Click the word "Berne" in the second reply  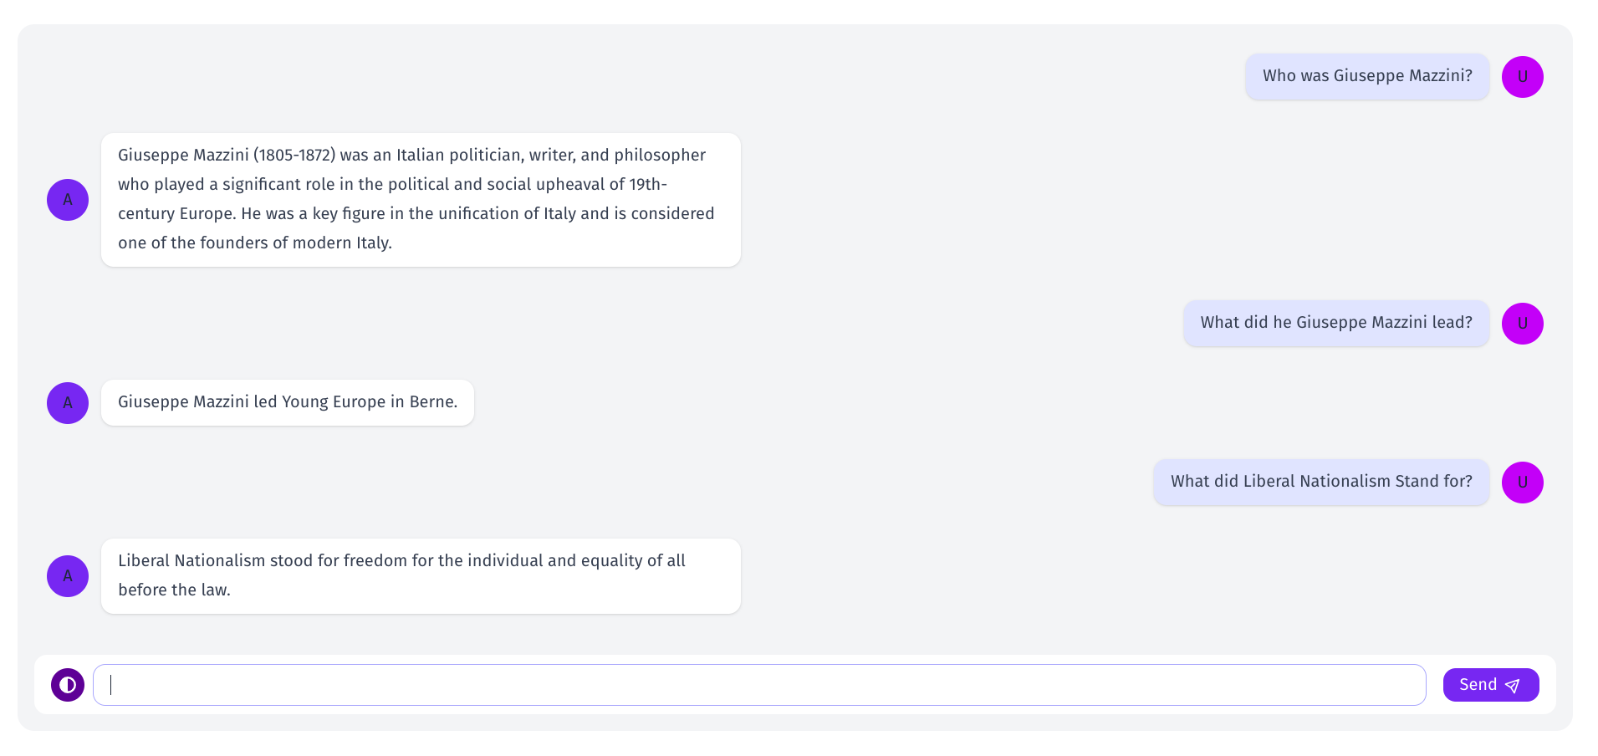431,402
